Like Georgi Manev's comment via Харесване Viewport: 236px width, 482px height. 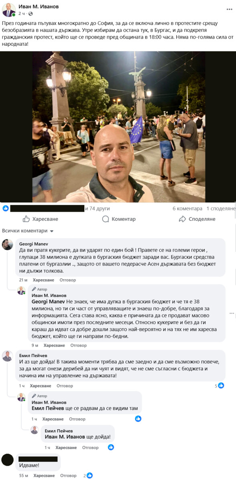43,280
